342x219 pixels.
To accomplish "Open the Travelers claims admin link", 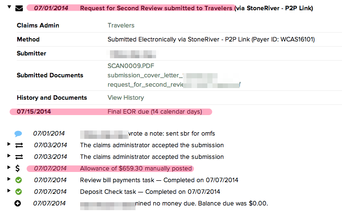I will tap(121, 25).
